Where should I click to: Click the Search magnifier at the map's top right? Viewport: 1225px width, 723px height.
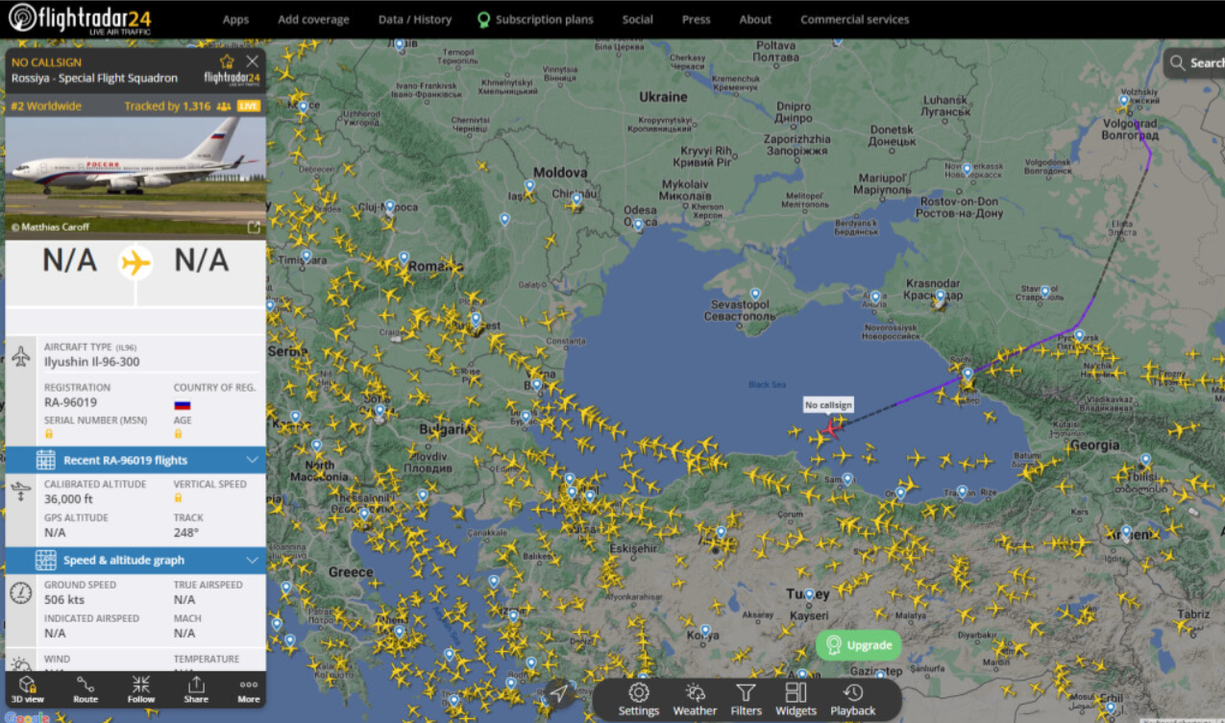tap(1177, 63)
